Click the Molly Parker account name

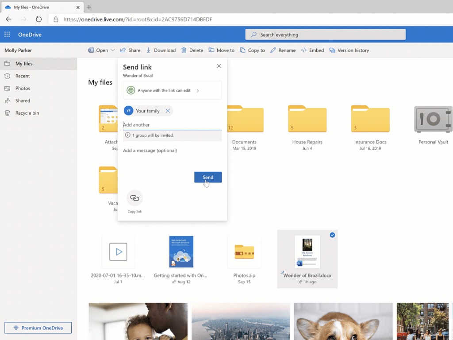point(18,50)
